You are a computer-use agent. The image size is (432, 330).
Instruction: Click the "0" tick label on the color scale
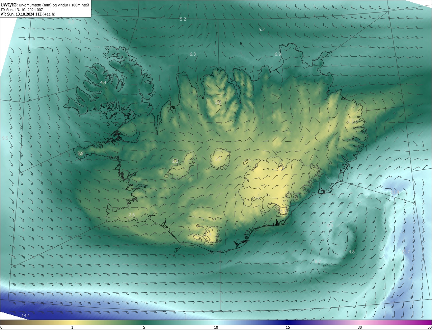(1, 328)
